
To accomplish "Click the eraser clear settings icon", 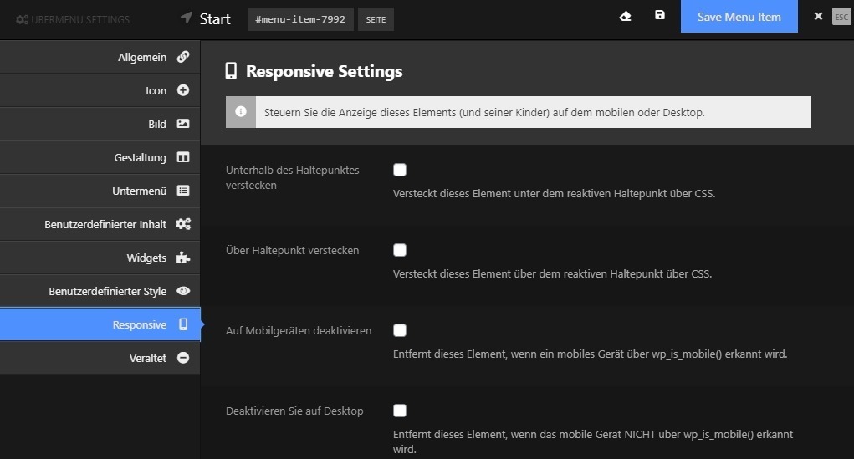I will click(626, 17).
